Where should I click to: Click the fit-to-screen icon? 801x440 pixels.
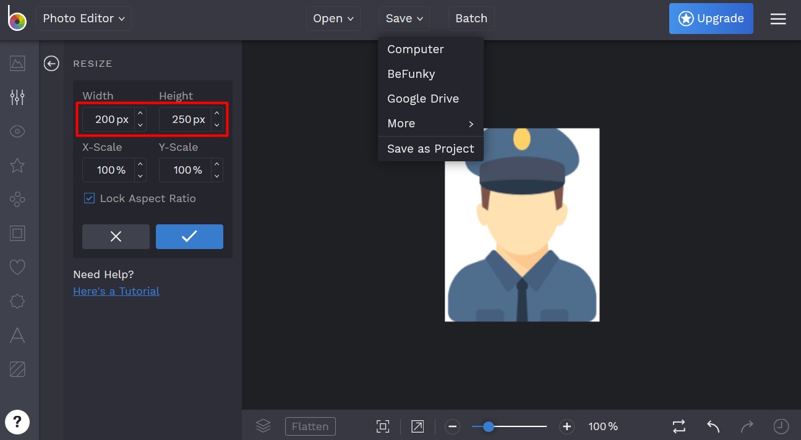[383, 426]
